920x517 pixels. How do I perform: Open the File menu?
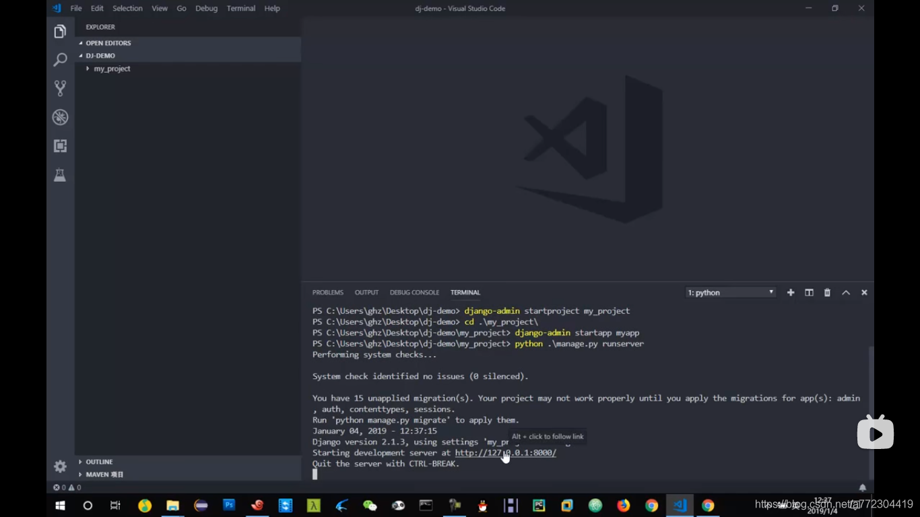(76, 8)
